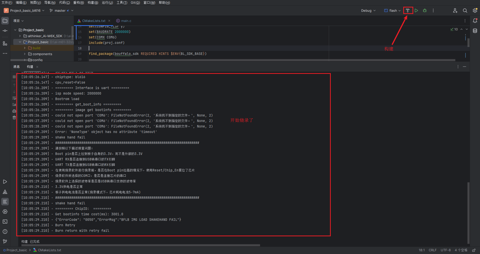The height and width of the screenshot is (254, 480).
Task: Click the build output horizontal scrollbar
Action: (140, 245)
